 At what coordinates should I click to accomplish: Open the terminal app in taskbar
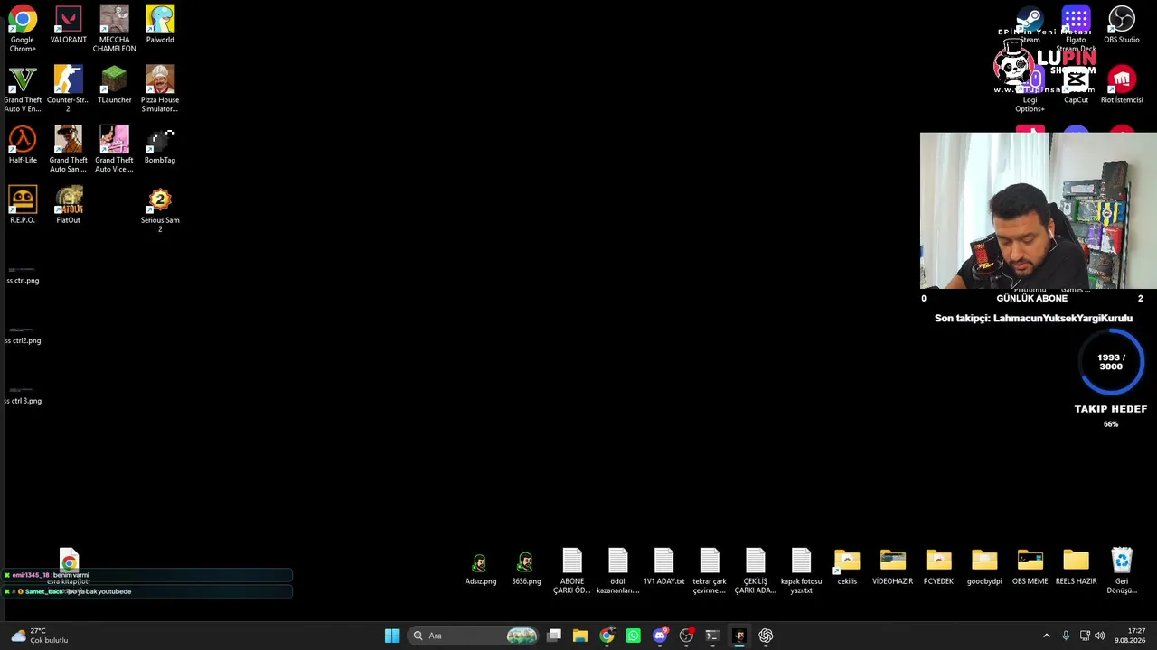click(x=712, y=636)
